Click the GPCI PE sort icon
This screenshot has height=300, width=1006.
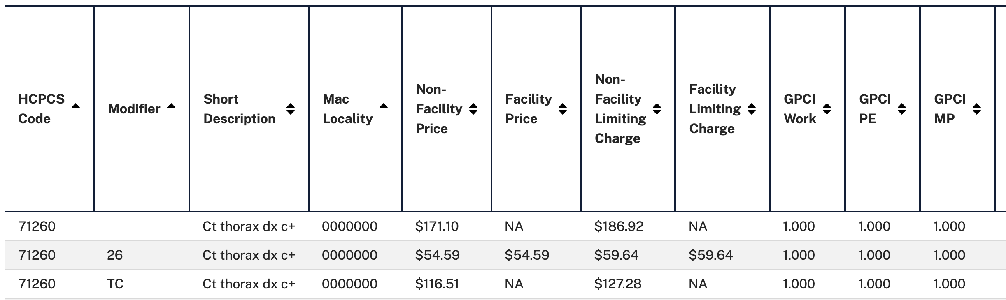901,109
